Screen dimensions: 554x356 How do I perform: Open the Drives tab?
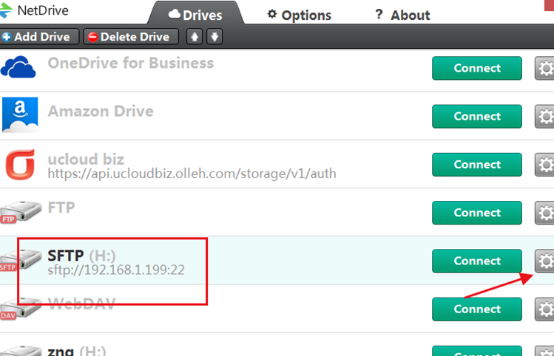click(195, 15)
